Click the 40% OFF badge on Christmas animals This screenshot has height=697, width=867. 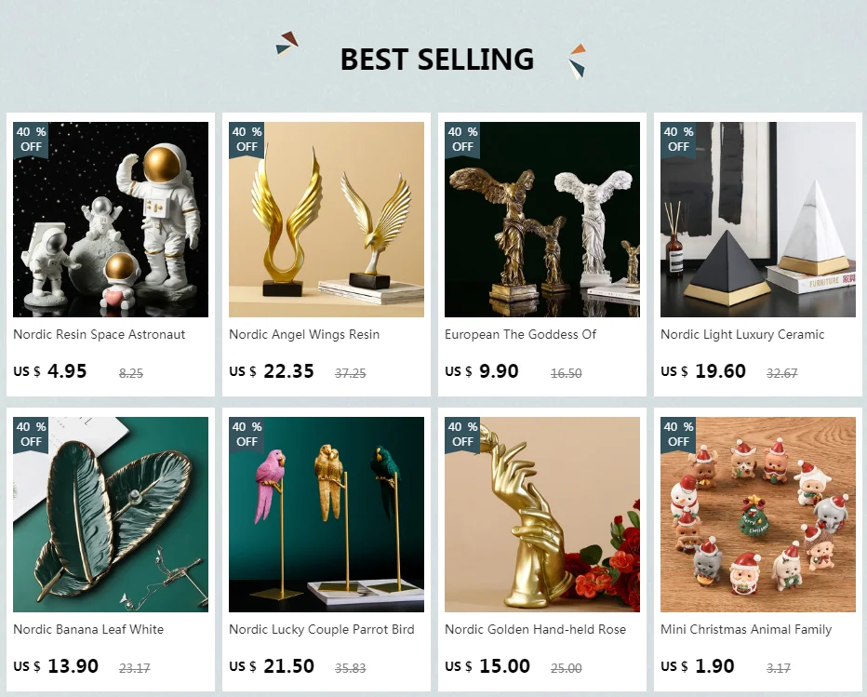[678, 435]
